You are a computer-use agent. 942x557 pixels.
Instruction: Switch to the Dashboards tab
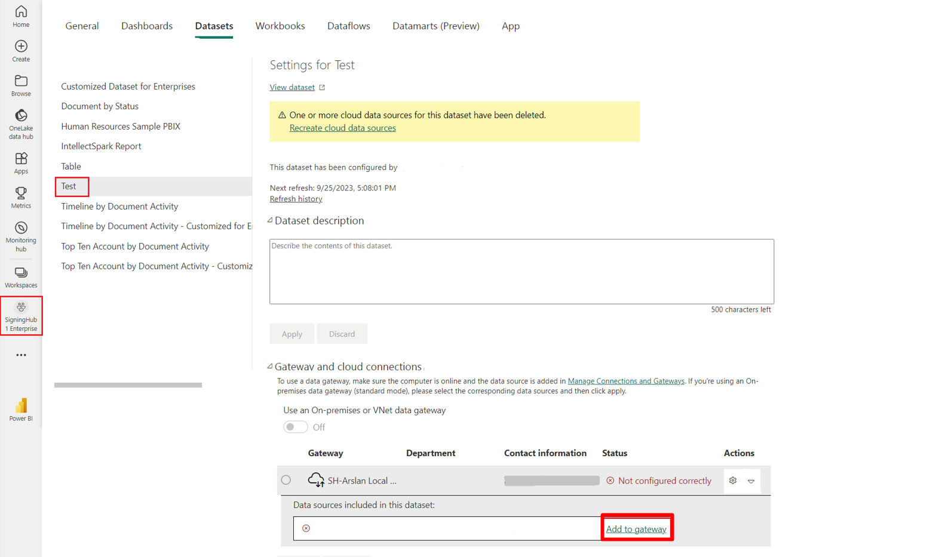[x=147, y=26]
